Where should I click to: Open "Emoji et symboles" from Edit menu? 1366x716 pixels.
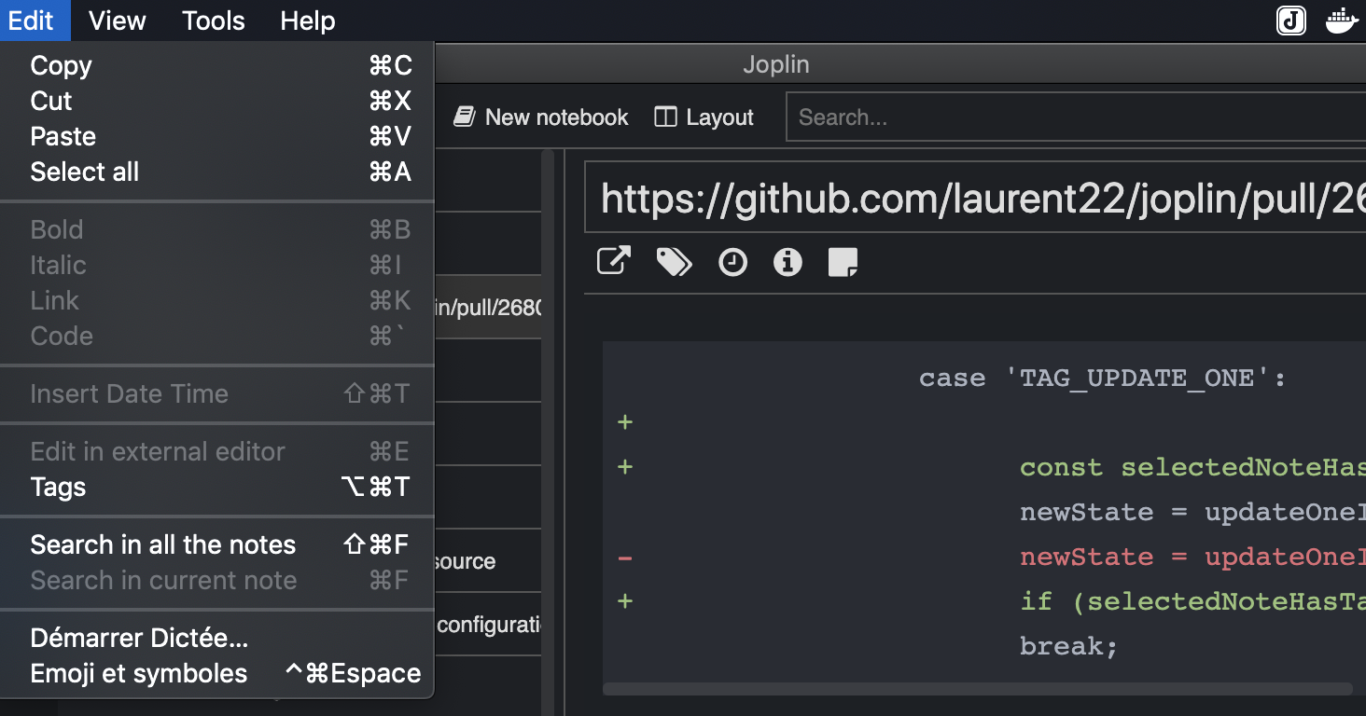click(x=138, y=673)
